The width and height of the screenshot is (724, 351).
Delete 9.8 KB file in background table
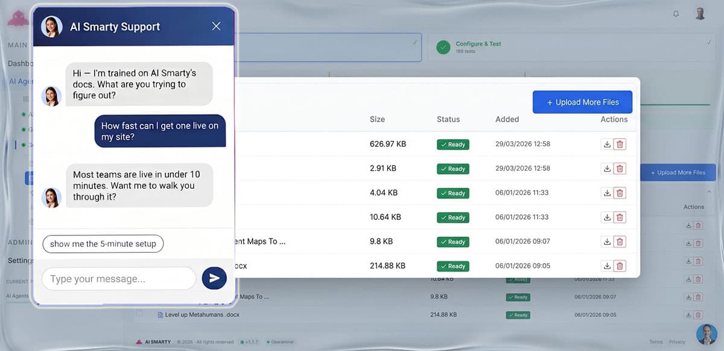[x=699, y=297]
